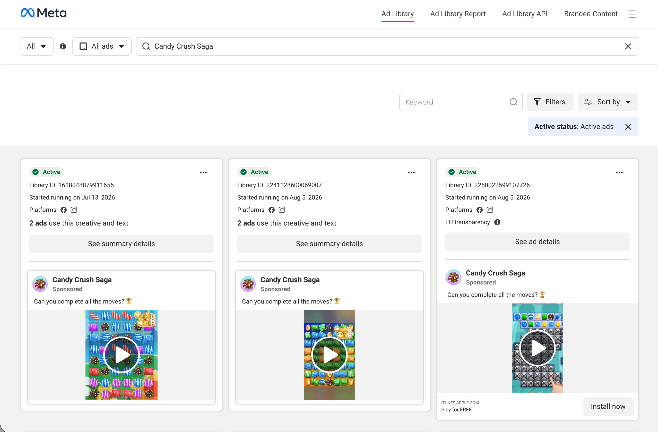The width and height of the screenshot is (658, 432).
Task: Open more options for ad 2241128600069007
Action: (411, 172)
